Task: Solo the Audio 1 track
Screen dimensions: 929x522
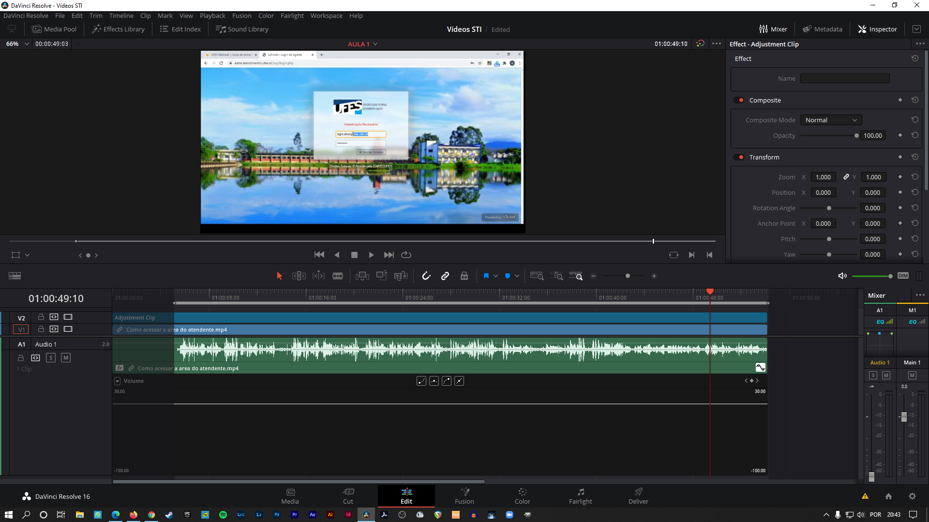Action: (x=51, y=358)
